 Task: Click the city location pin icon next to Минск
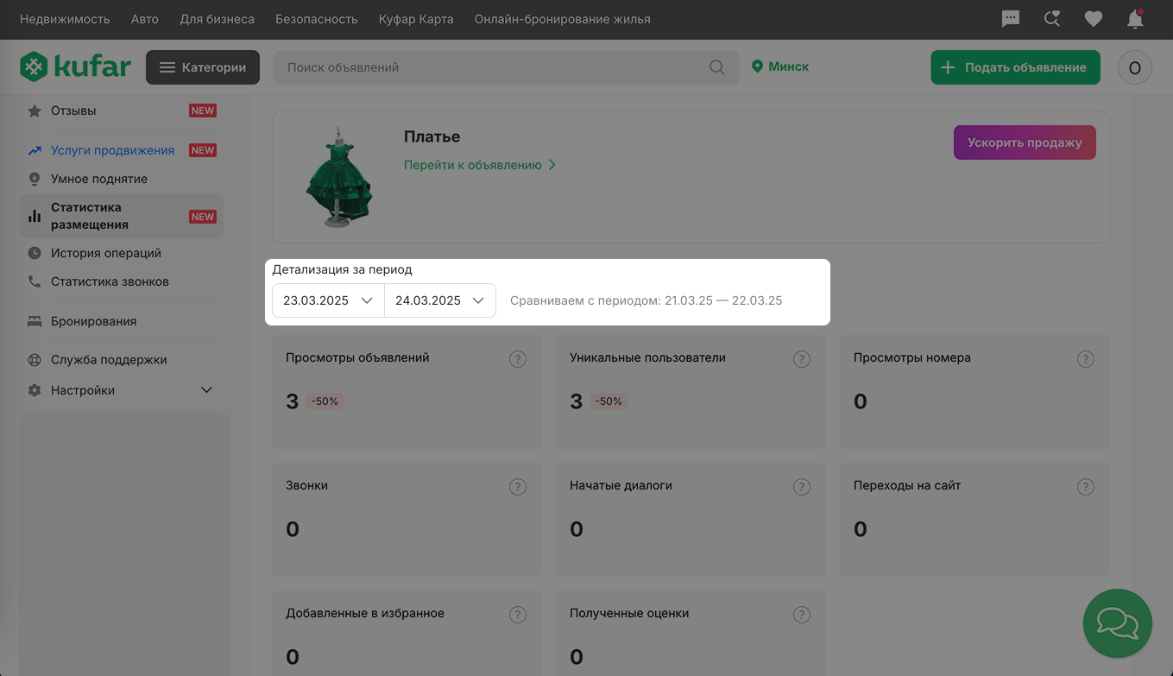pyautogui.click(x=757, y=66)
